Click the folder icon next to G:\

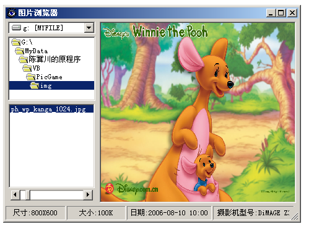pyautogui.click(x=16, y=42)
